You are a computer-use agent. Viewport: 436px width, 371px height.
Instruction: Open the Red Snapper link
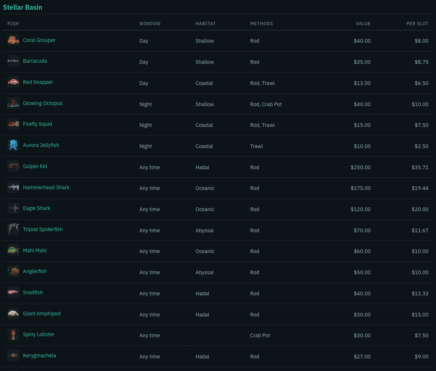point(38,82)
